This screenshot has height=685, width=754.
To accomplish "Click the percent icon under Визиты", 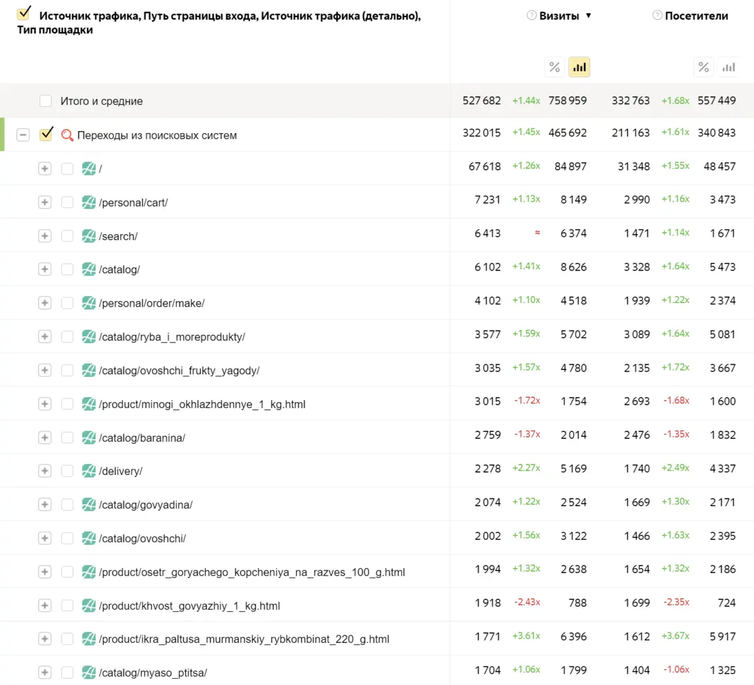I will 555,67.
